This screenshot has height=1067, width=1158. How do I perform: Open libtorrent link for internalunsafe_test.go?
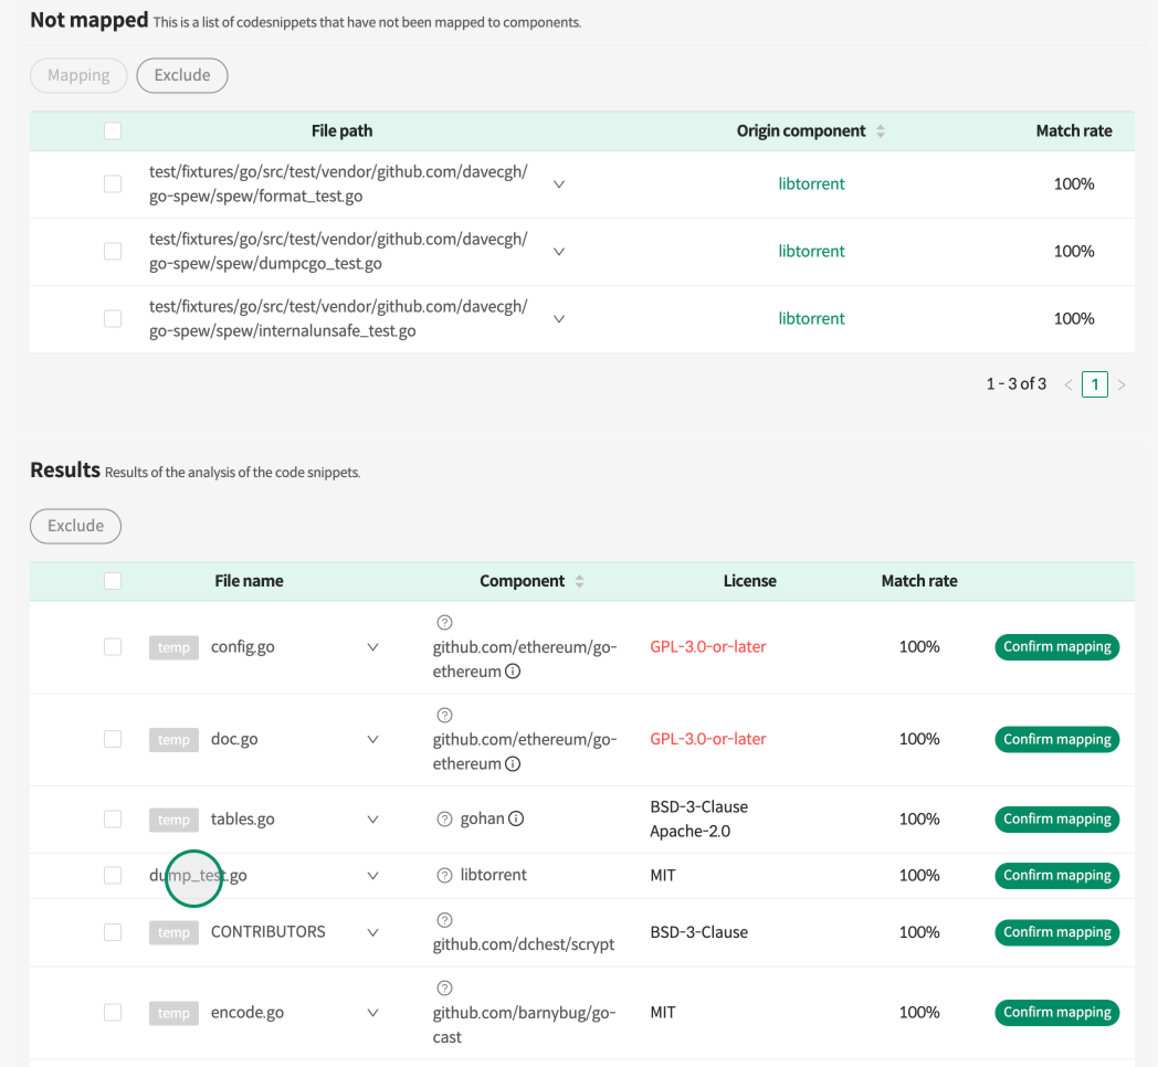coord(811,319)
